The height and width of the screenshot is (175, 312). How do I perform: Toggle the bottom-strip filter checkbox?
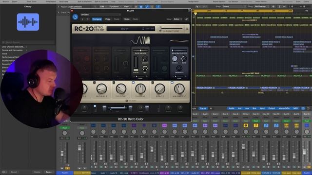(95, 106)
